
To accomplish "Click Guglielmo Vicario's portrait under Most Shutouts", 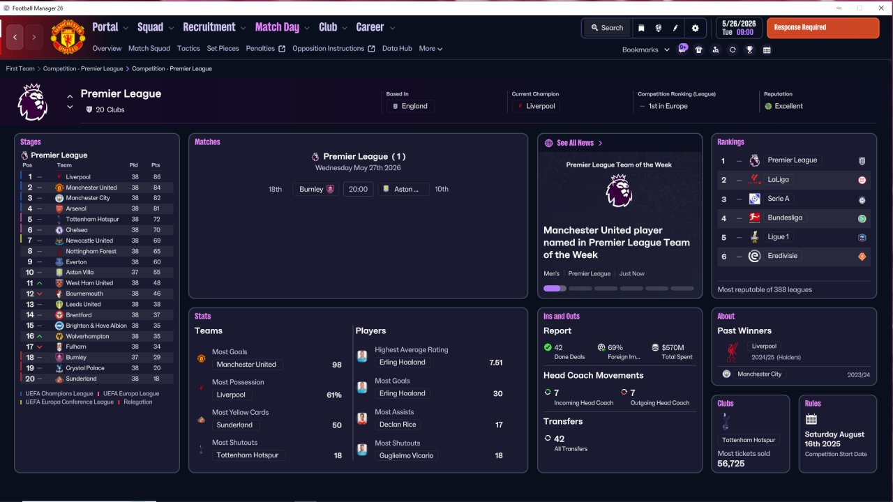I will coord(362,450).
